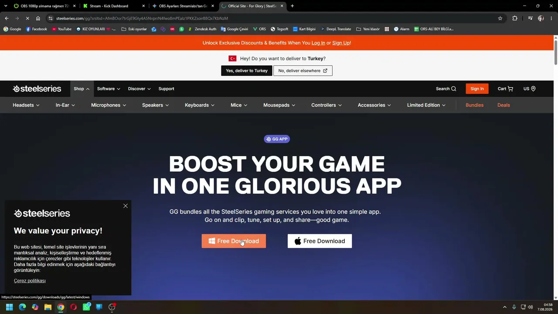This screenshot has width=558, height=314.
Task: Expand the Mice category
Action: tap(239, 105)
